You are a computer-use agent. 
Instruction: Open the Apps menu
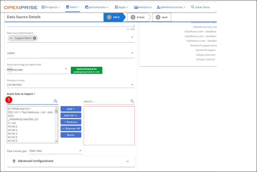click(x=121, y=7)
